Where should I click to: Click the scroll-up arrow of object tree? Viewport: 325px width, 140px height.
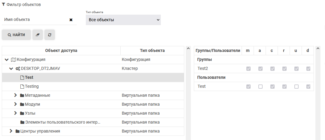(188, 48)
